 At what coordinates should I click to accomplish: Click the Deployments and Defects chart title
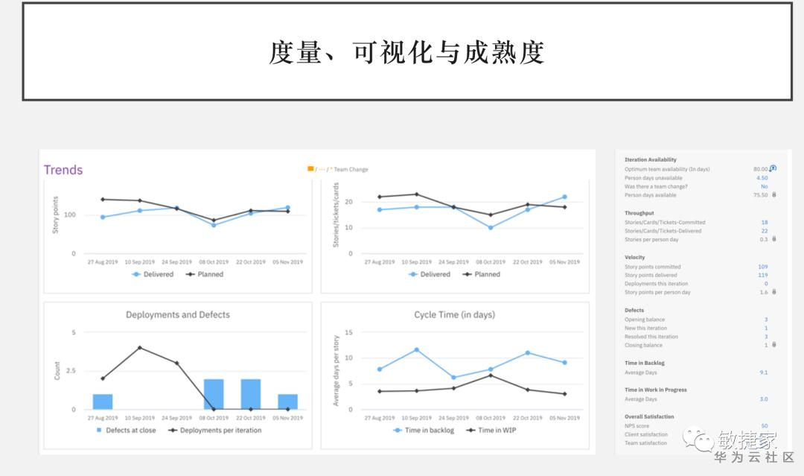point(178,314)
